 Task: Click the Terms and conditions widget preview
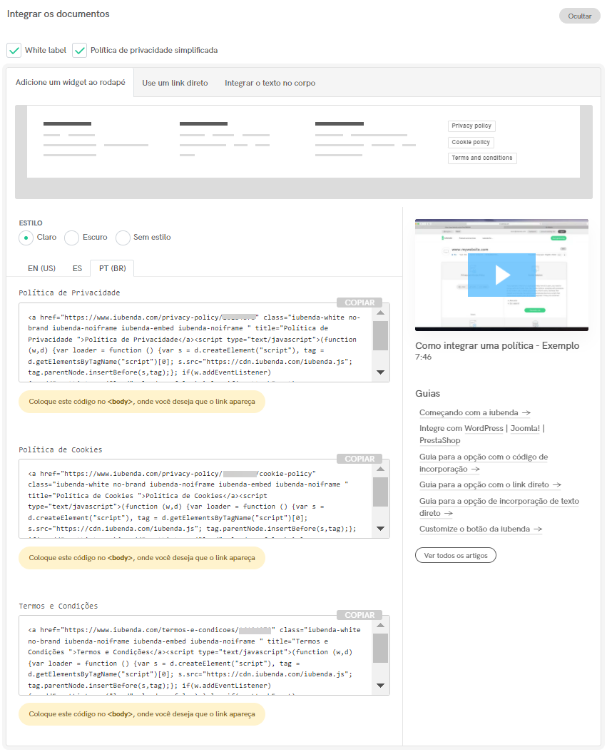[481, 158]
